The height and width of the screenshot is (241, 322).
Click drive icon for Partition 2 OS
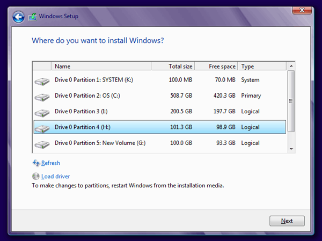coord(42,97)
